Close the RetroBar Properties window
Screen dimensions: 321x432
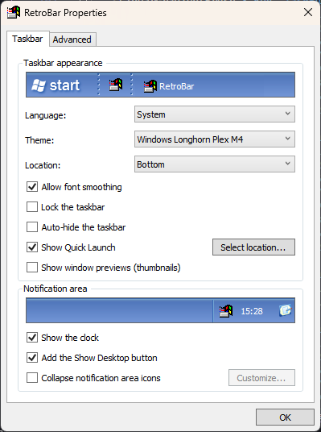click(308, 12)
